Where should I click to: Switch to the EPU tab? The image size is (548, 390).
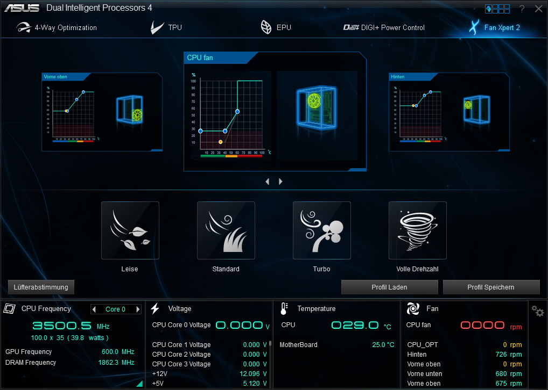tap(276, 27)
